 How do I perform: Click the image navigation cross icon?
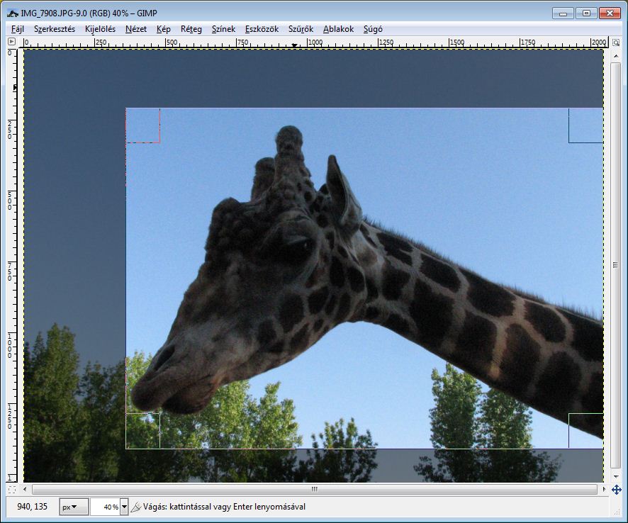(x=617, y=490)
